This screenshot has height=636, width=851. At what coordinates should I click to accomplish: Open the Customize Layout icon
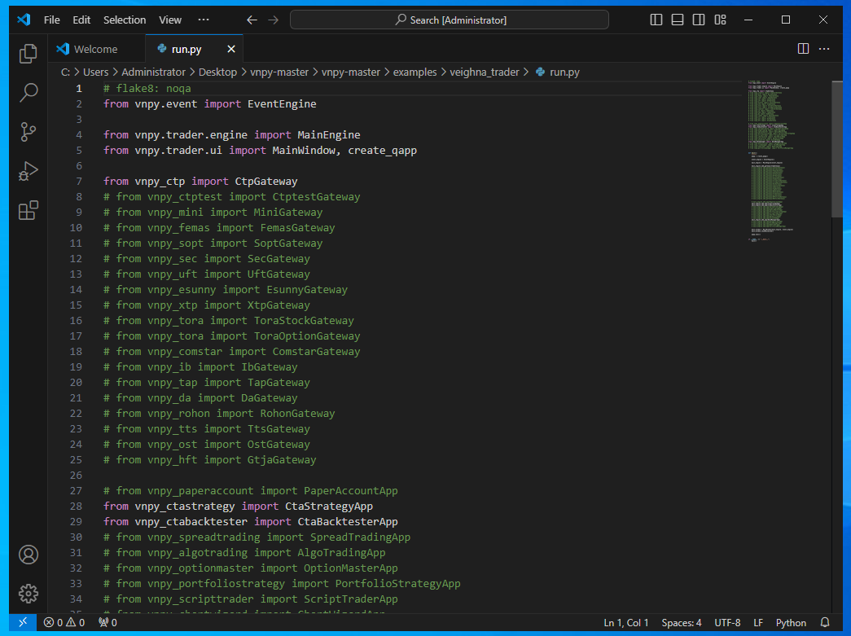[x=720, y=20]
